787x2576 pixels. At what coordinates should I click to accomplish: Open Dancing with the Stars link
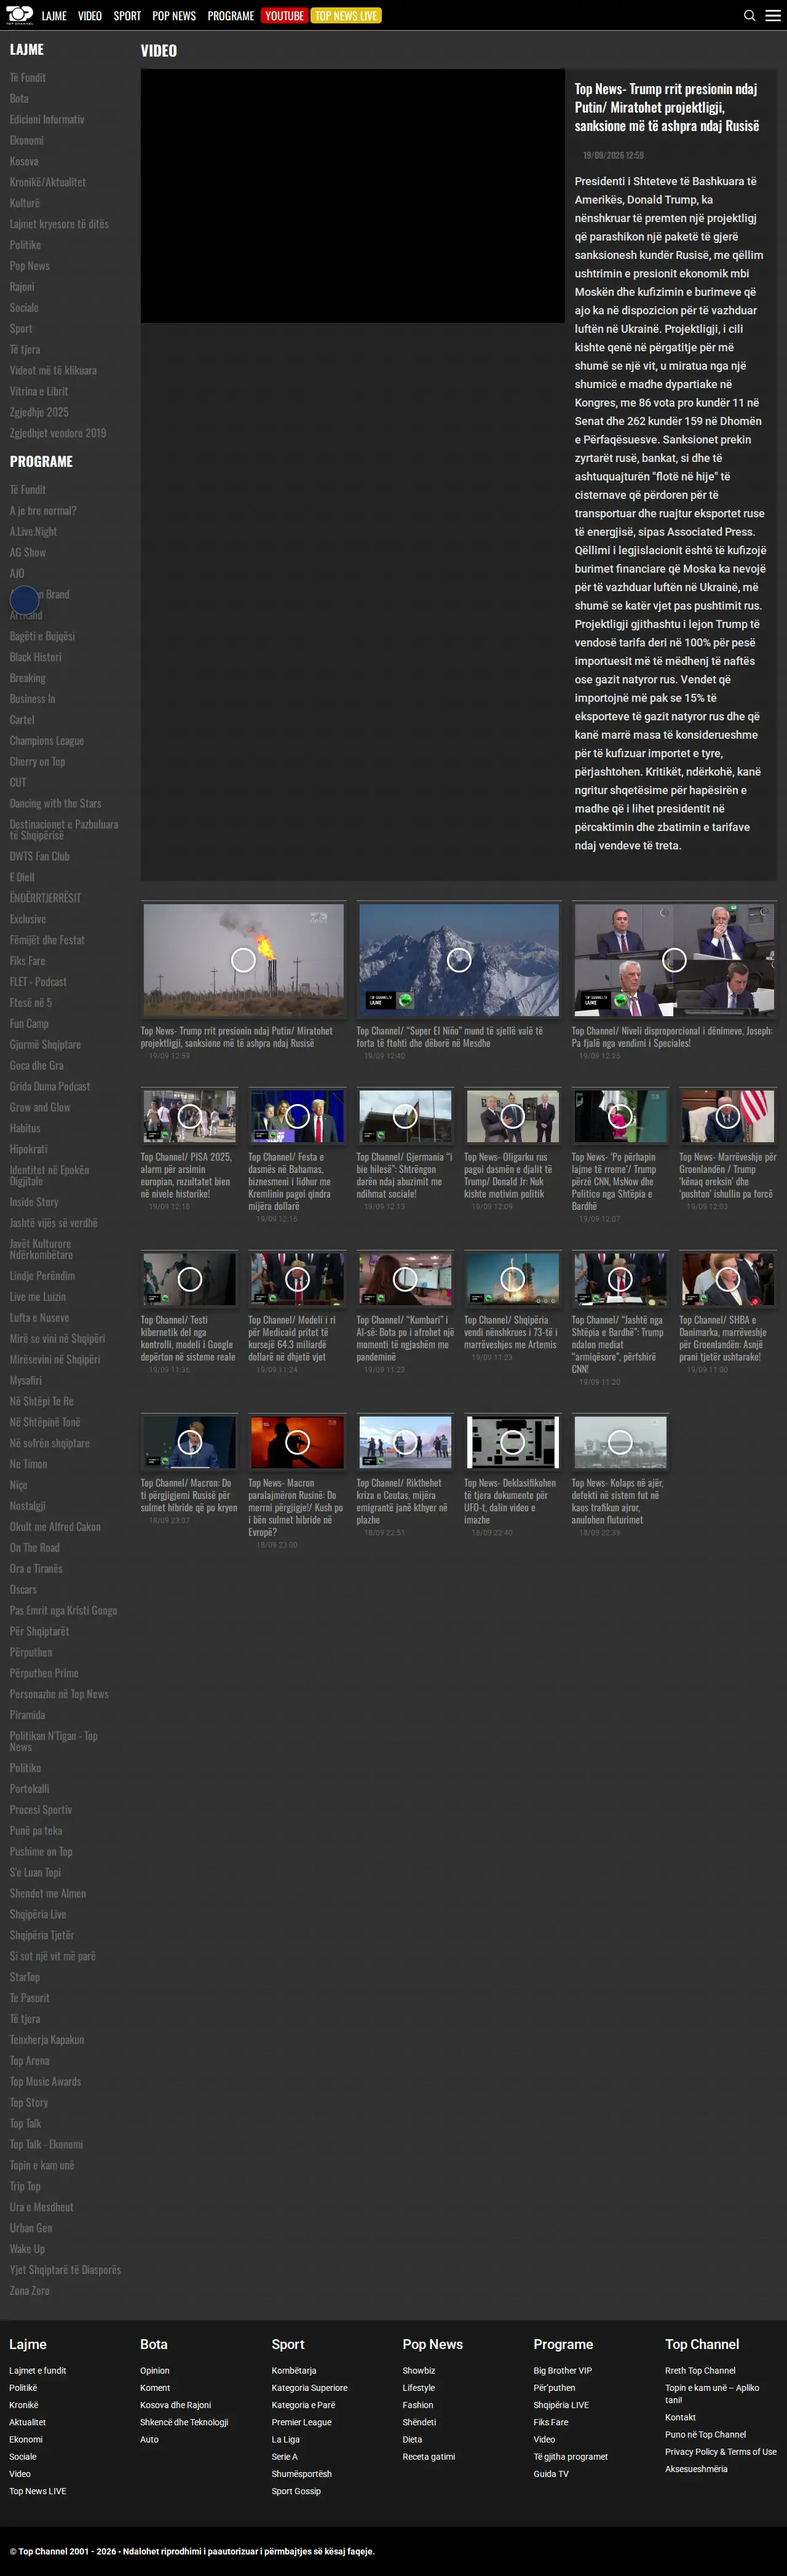pyautogui.click(x=55, y=803)
